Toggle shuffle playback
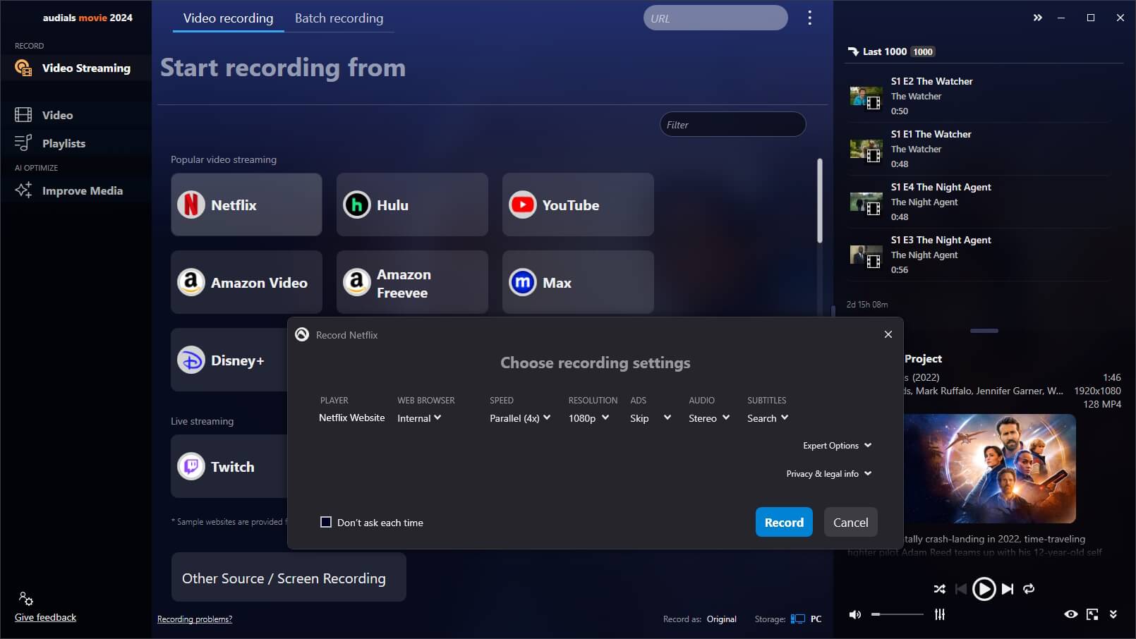1136x639 pixels. pyautogui.click(x=939, y=588)
